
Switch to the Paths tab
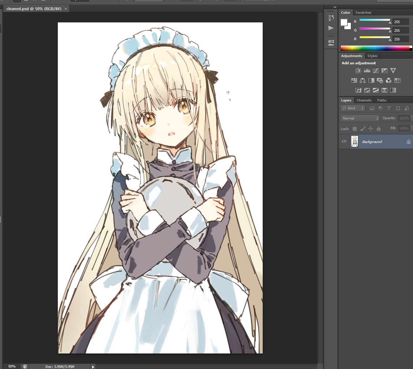coord(382,100)
